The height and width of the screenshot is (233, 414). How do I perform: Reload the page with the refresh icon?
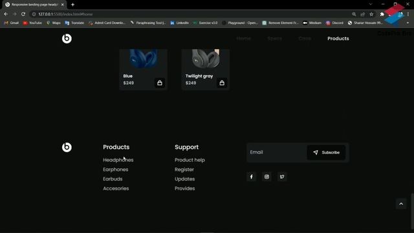click(x=23, y=14)
